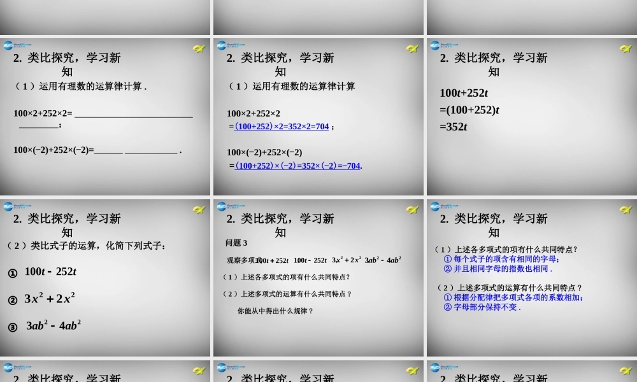This screenshot has height=382, width=637.
Task: Click the logo icon on the slide showing =352×2=704
Action: coord(231,45)
